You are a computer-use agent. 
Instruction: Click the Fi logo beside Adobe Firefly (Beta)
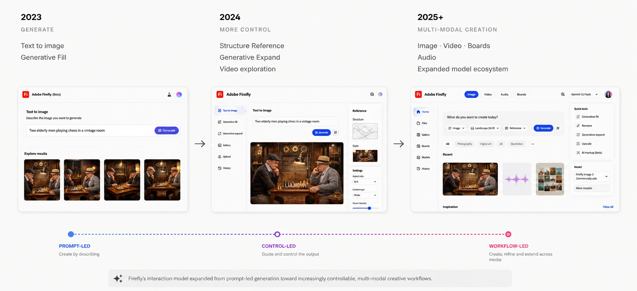tap(26, 94)
